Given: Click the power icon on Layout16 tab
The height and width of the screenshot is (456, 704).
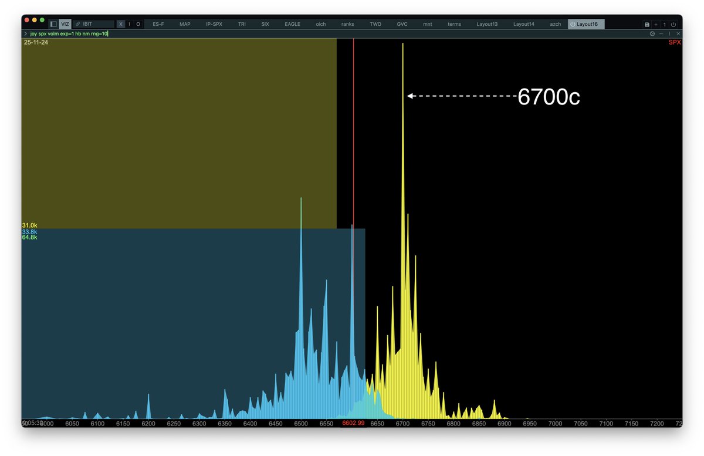Looking at the screenshot, I should coord(573,24).
